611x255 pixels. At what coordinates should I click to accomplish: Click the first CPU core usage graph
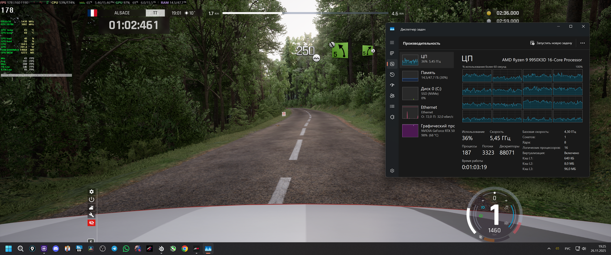[x=477, y=75]
